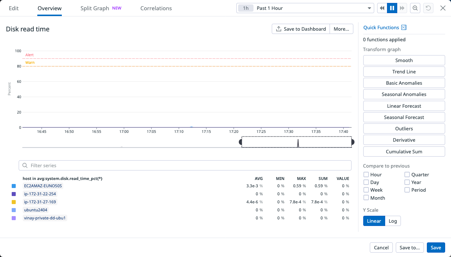Open the Correlations tab
451x257 pixels.
[x=156, y=8]
